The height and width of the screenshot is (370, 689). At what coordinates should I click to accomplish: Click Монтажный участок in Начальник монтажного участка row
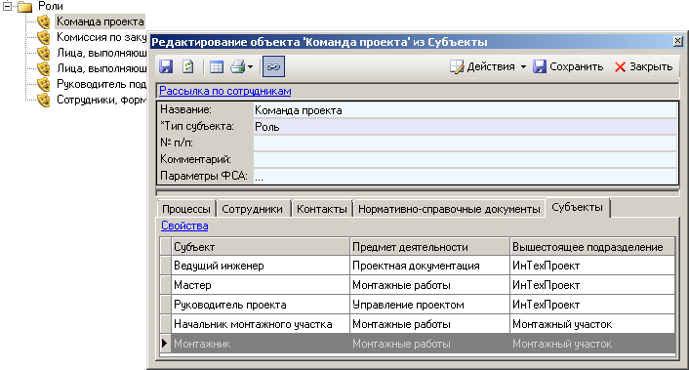(x=592, y=324)
